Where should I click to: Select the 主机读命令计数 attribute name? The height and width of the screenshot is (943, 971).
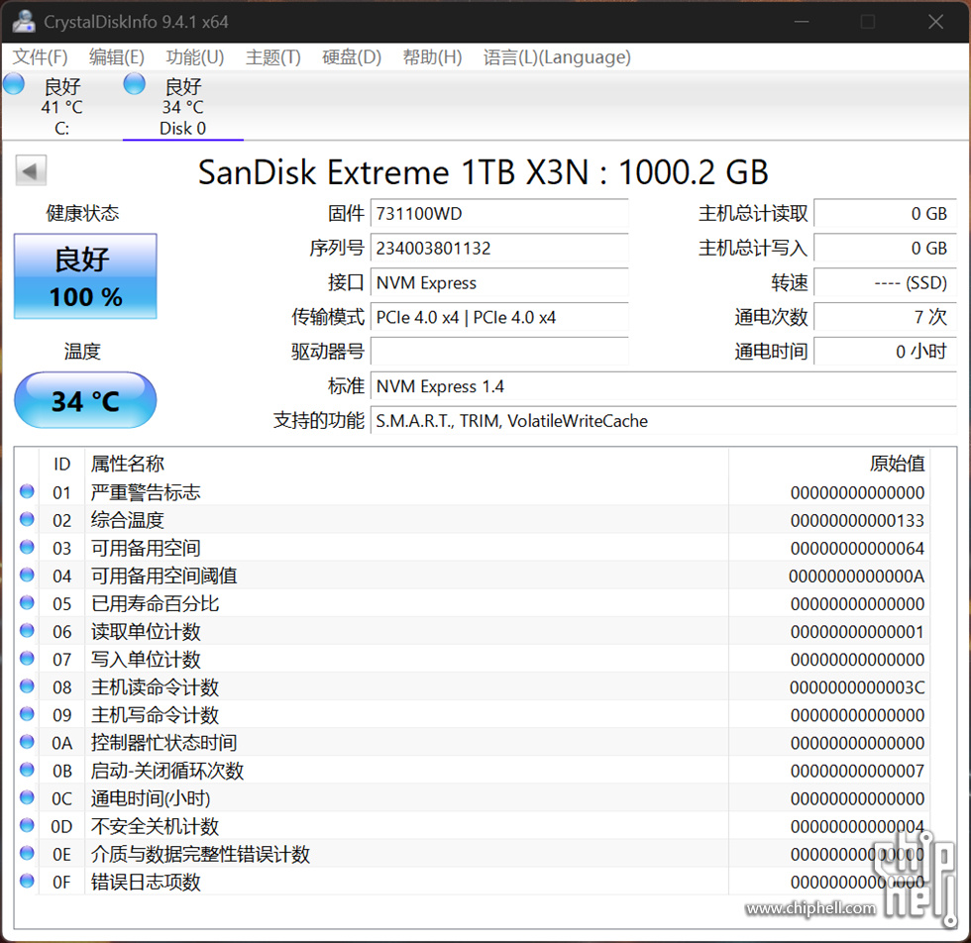pos(155,687)
